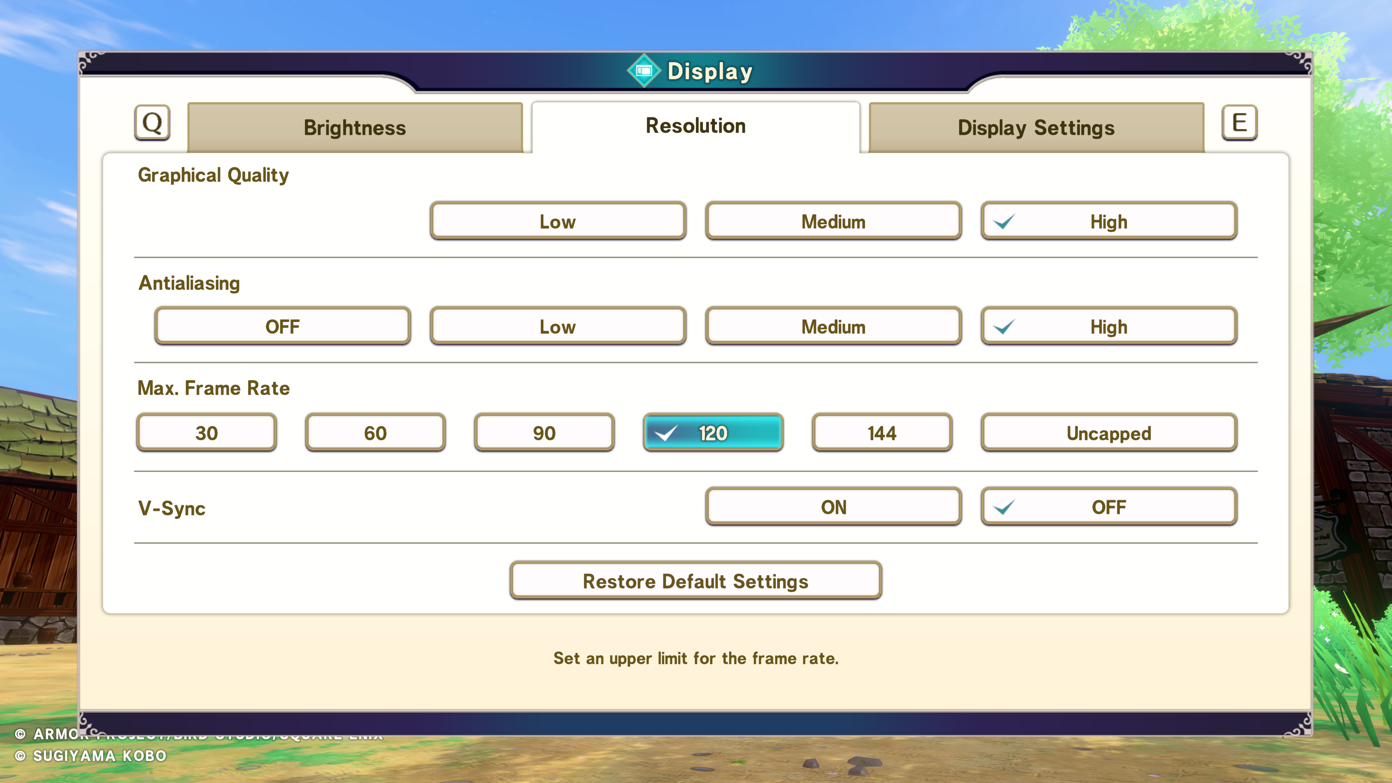
Task: Open the Display Settings tab
Action: (1036, 128)
